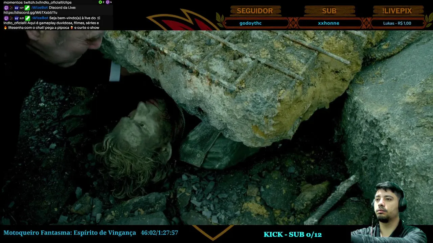Viewport: 433px width, 243px height.
Task: Click WizeBot username on Discord message
Action: [x=40, y=7]
